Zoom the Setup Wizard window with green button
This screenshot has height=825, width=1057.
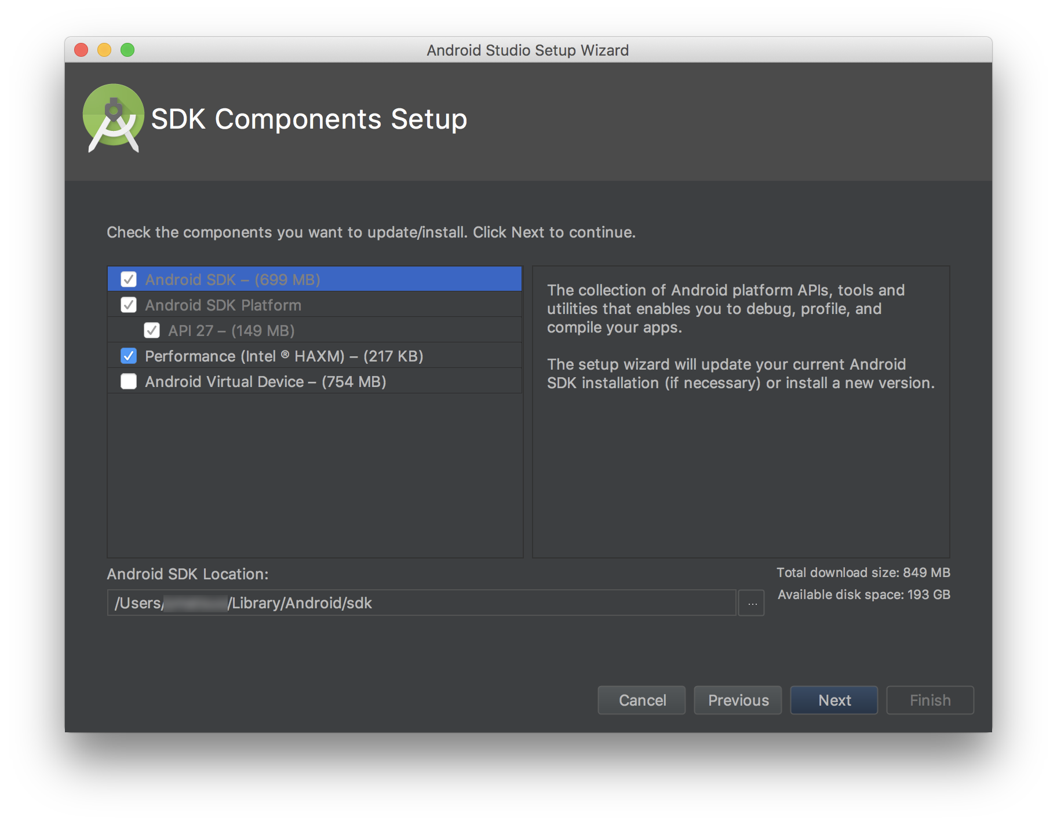pos(127,50)
